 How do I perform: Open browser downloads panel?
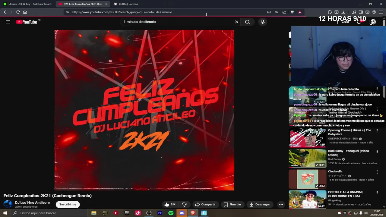[343, 12]
